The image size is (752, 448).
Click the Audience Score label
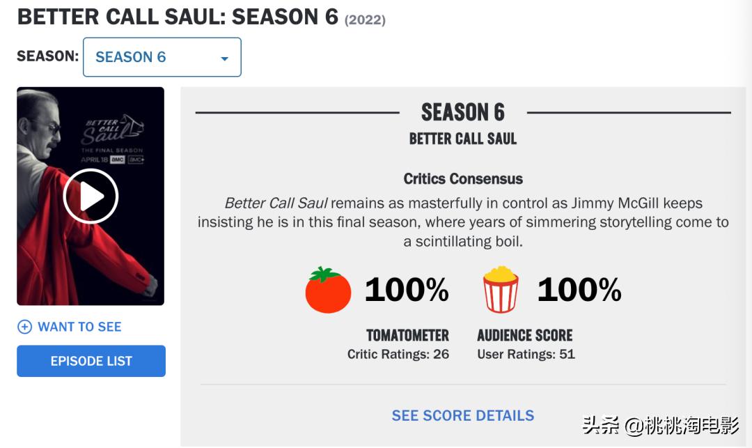tap(525, 335)
